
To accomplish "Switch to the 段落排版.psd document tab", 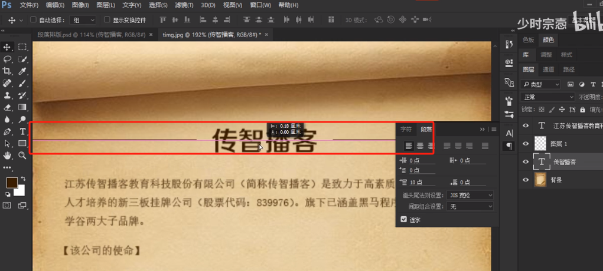I will coord(92,35).
